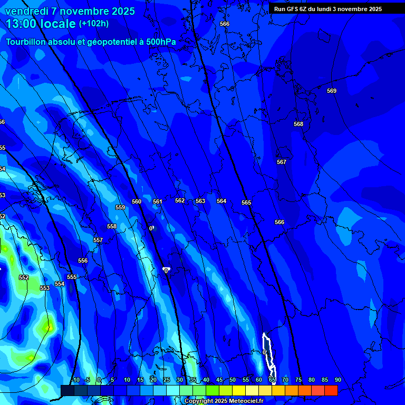Click the vendredi 7 novembre 2025 date title
The image size is (405, 405).
(x=70, y=11)
